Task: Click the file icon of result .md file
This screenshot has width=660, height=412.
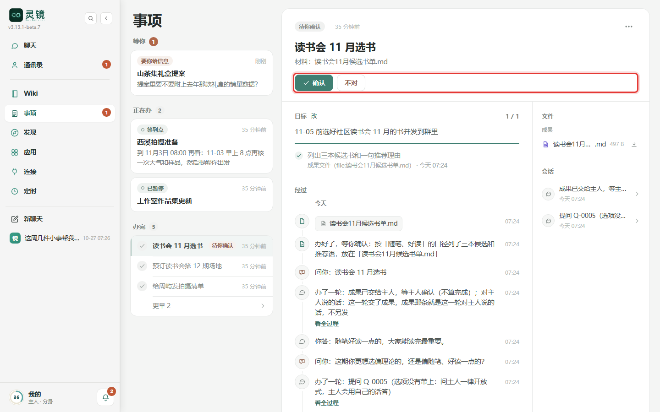Action: coord(545,144)
